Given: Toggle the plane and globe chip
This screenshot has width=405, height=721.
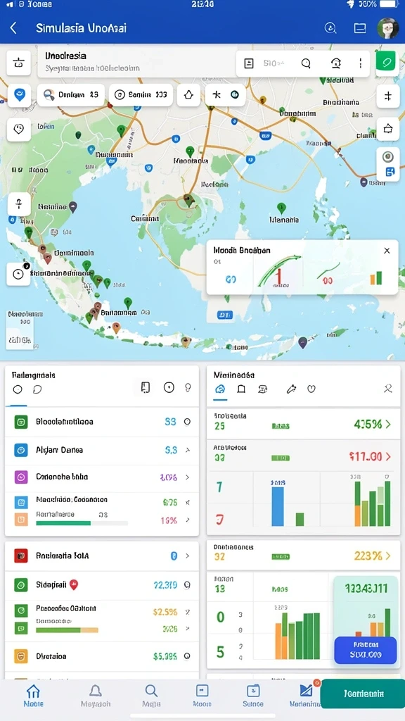Looking at the screenshot, I should (x=226, y=95).
